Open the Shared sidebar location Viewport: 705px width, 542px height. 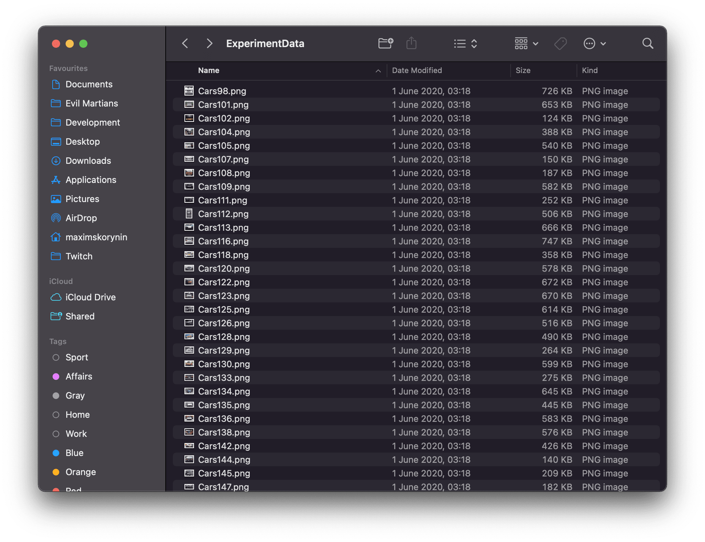pos(80,316)
